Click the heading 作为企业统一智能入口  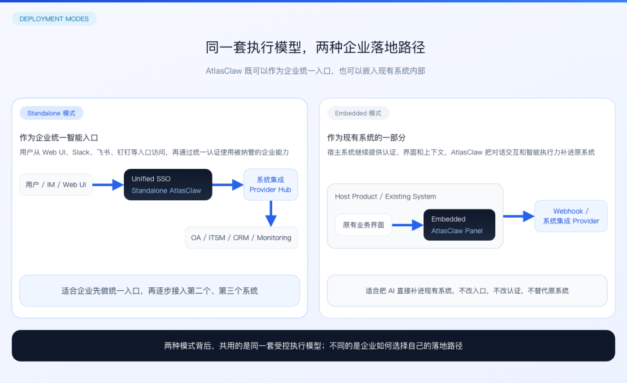(59, 138)
